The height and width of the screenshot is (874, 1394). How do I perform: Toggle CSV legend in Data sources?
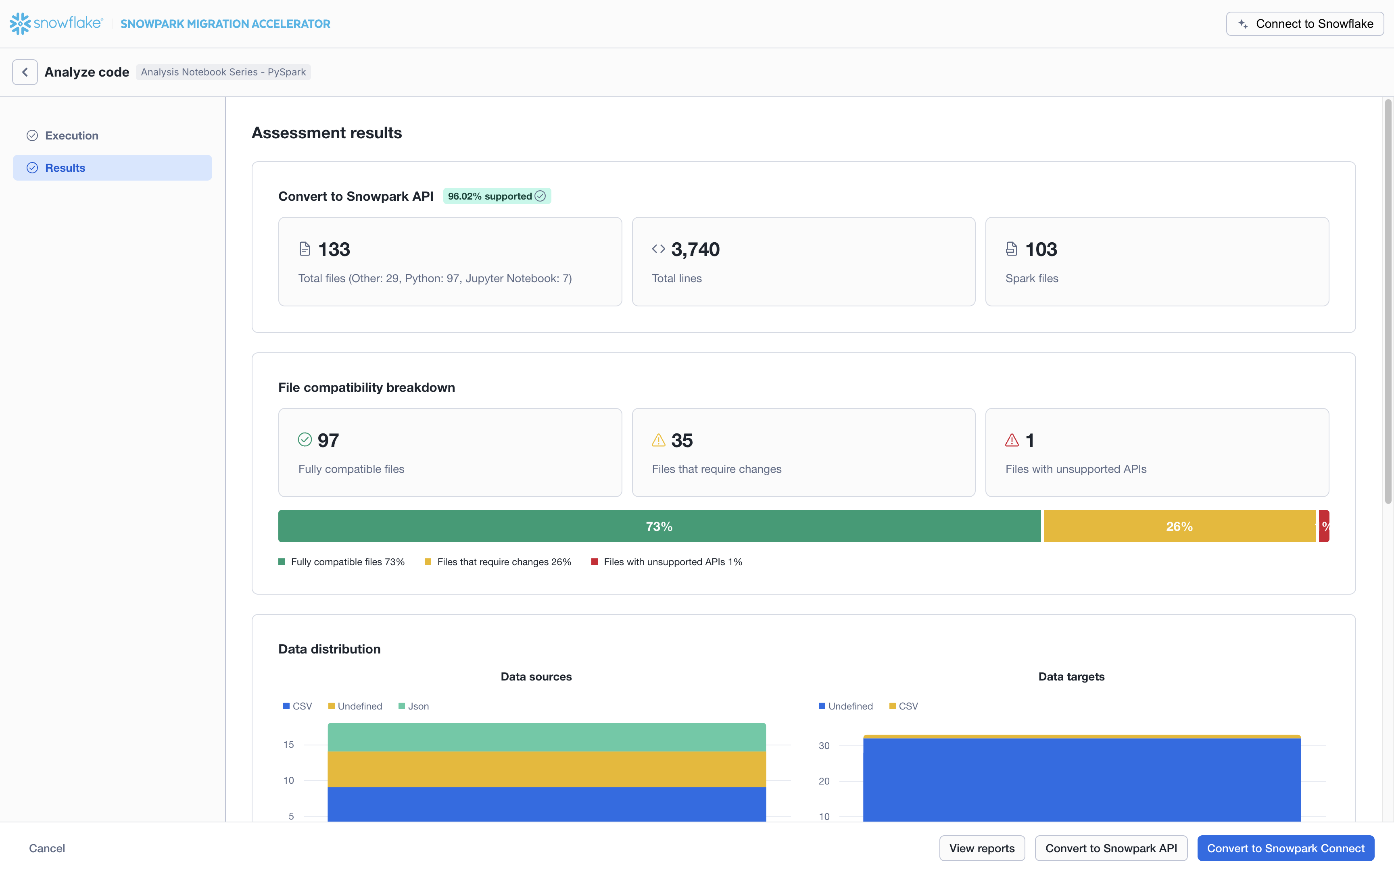click(297, 706)
